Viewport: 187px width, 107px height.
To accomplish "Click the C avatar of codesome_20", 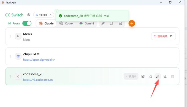I will click(x=18, y=76).
